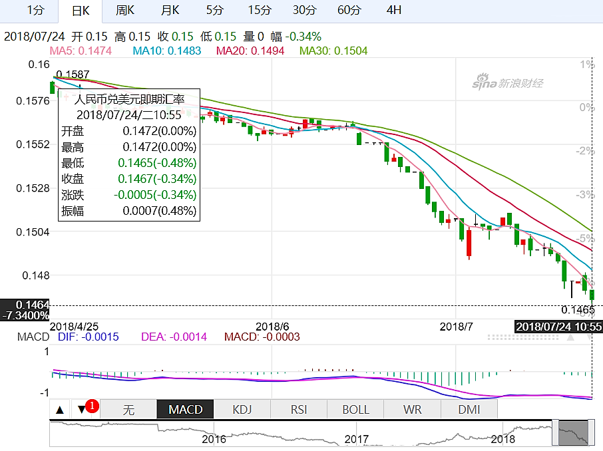This screenshot has width=603, height=451.
Task: Select the 日K daily candlestick tab
Action: click(x=81, y=11)
